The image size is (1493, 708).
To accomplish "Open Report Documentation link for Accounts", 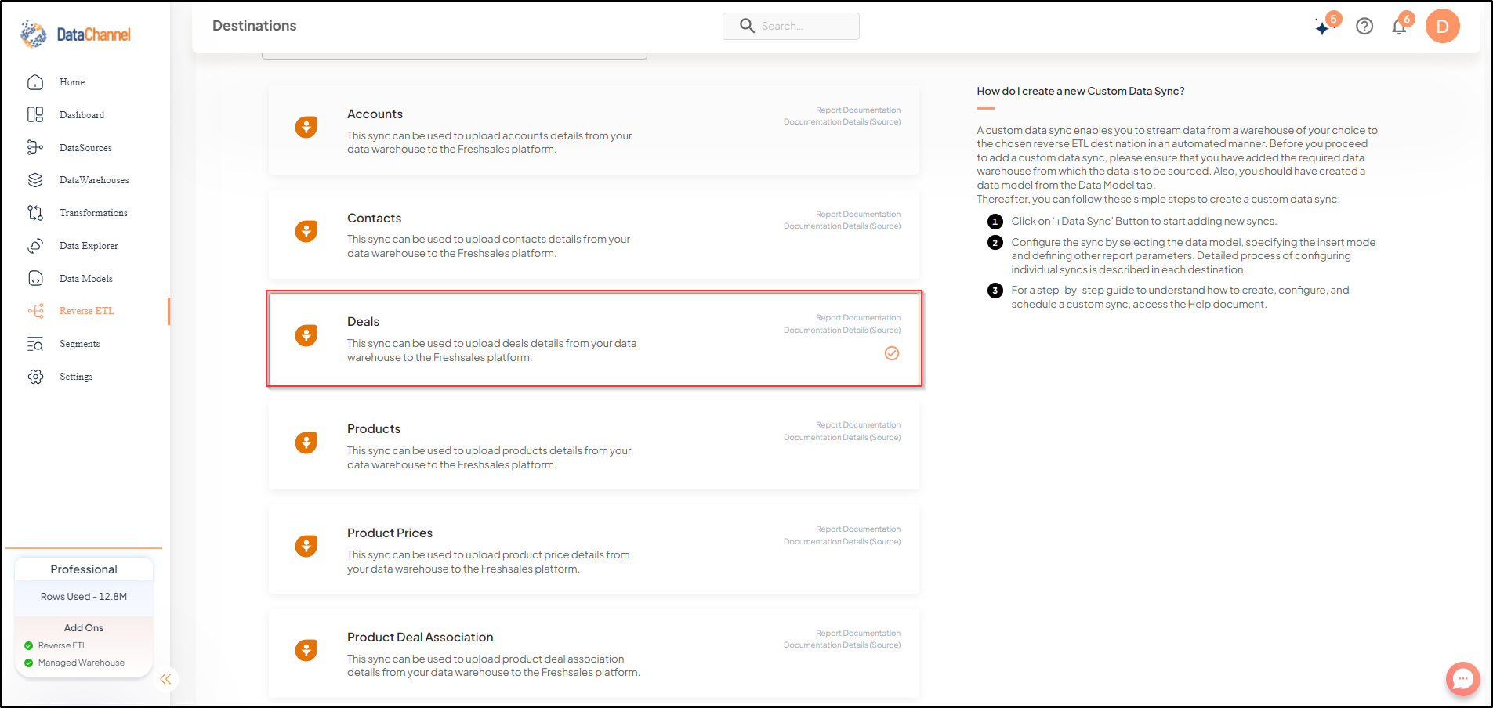I will tap(858, 110).
